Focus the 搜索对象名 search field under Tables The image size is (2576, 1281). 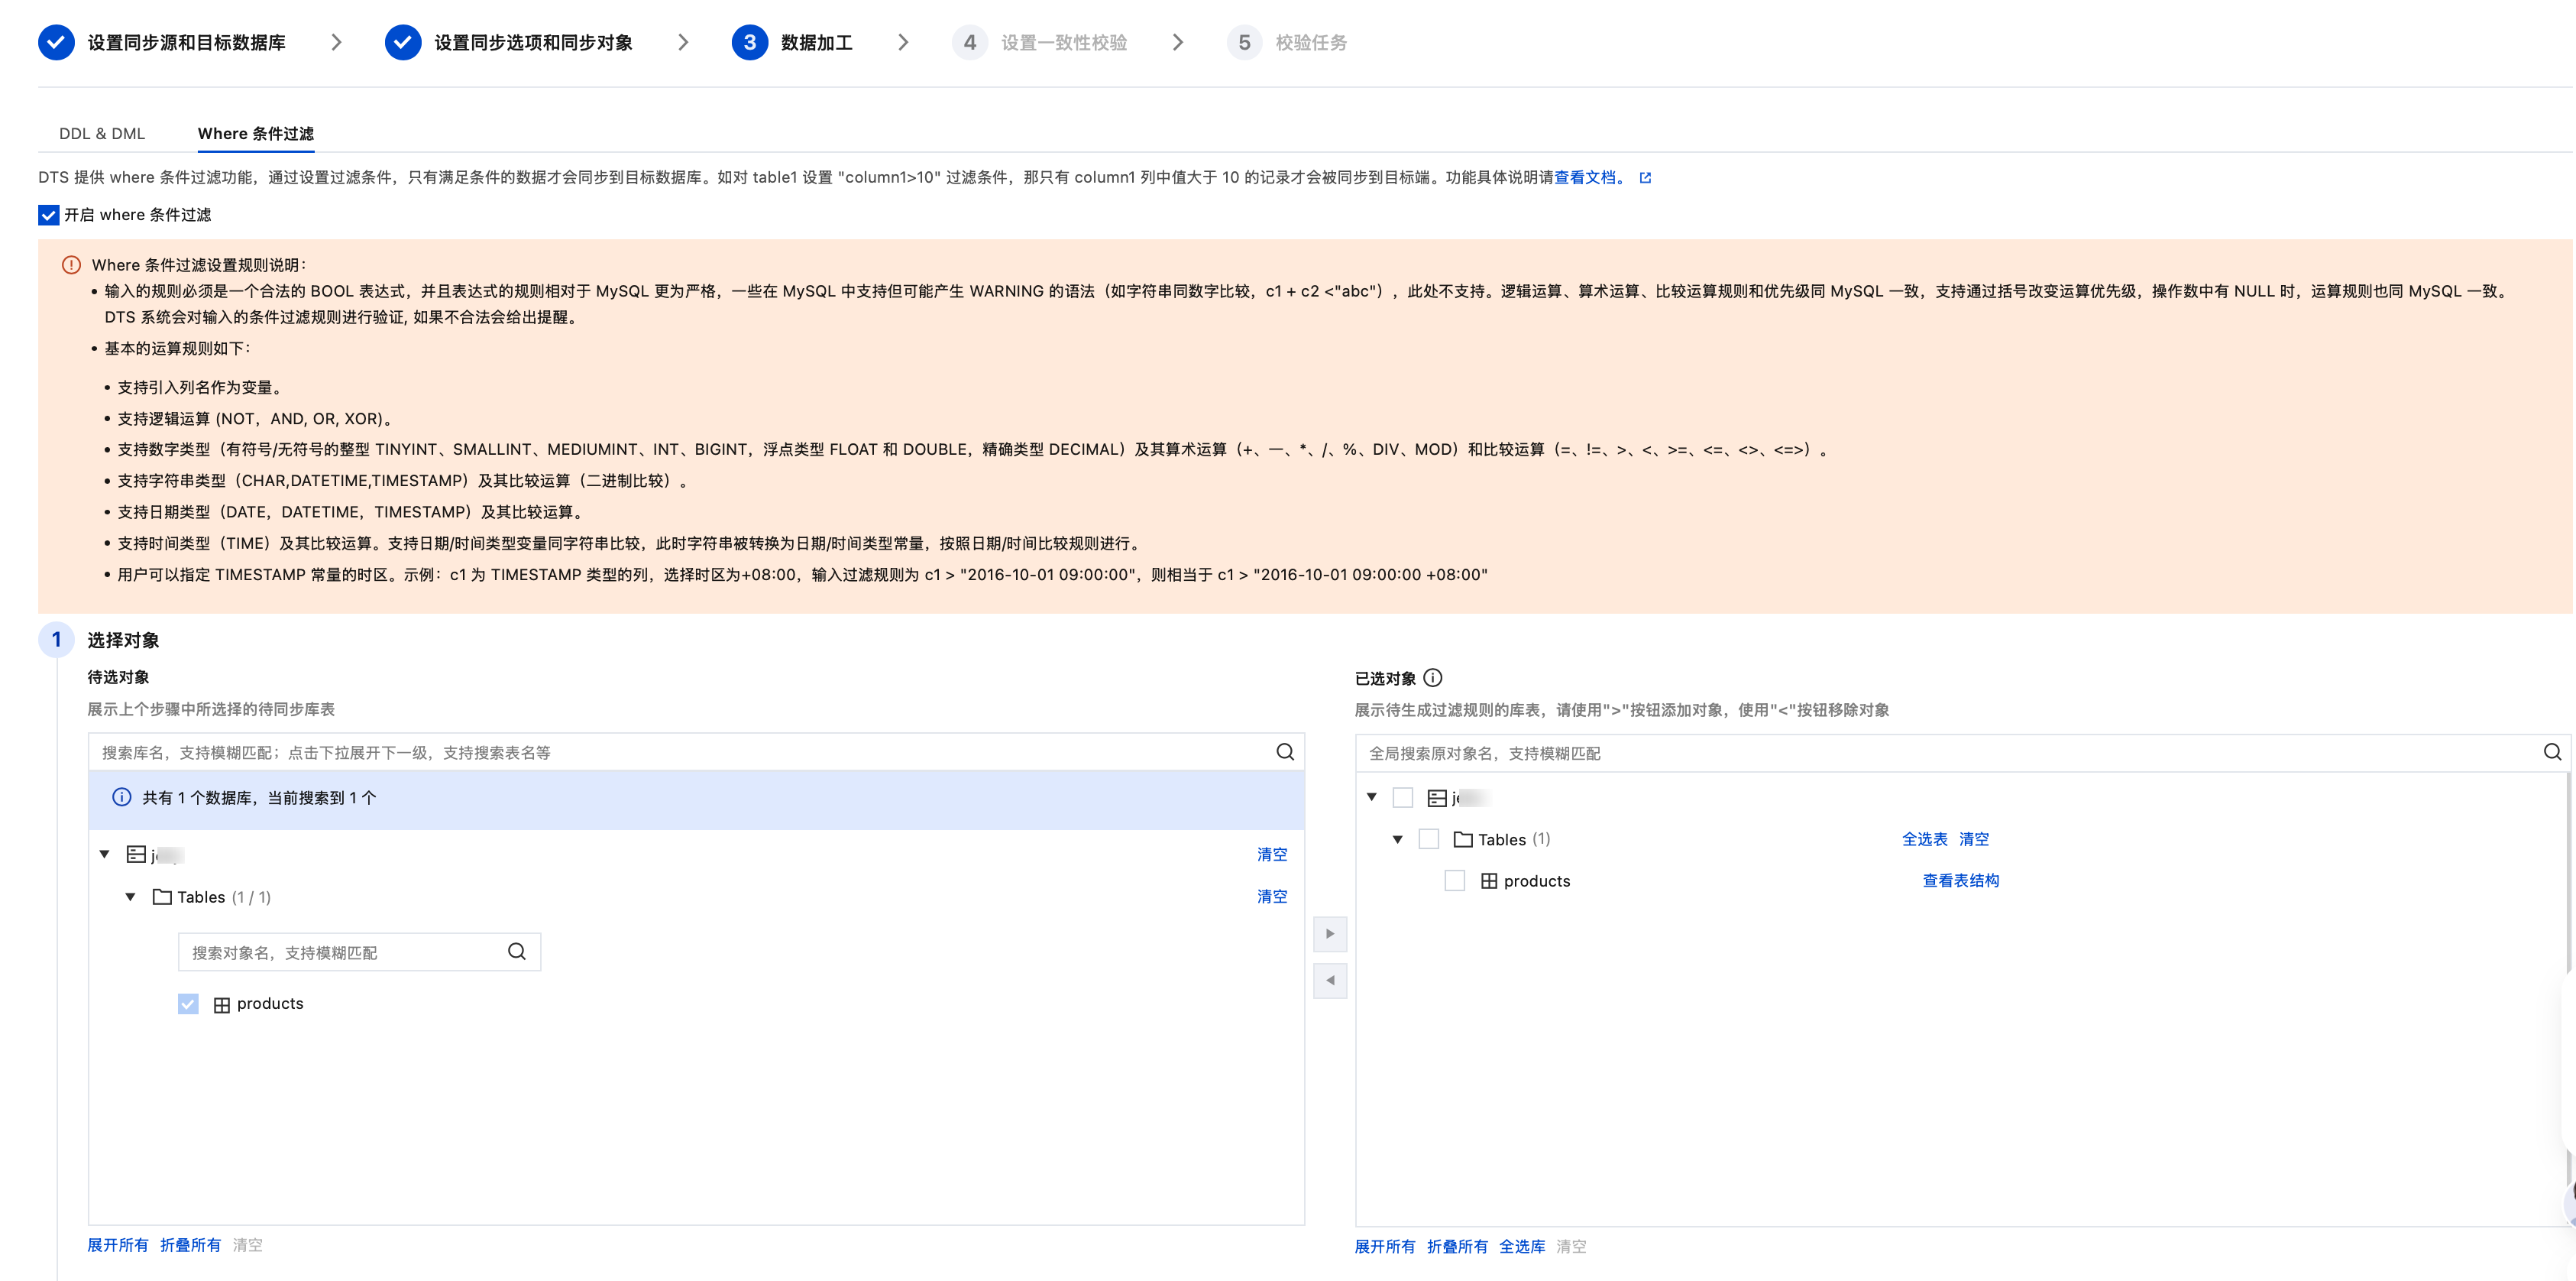click(x=359, y=953)
